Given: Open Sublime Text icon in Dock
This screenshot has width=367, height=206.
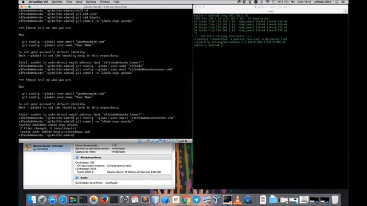Looking at the screenshot, I should (145, 200).
